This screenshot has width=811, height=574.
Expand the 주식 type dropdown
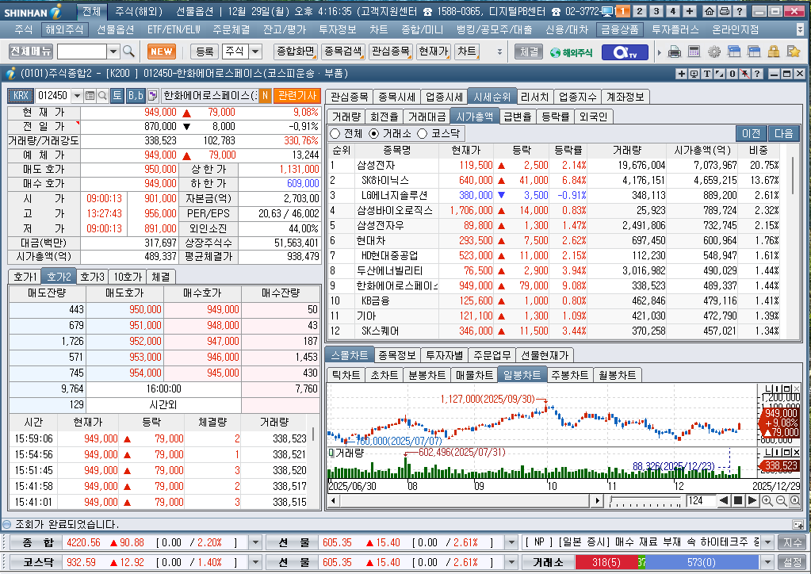(x=255, y=52)
